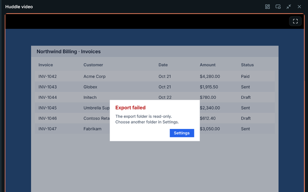Select invoice row INV-1042
The image size is (308, 192).
155,76
